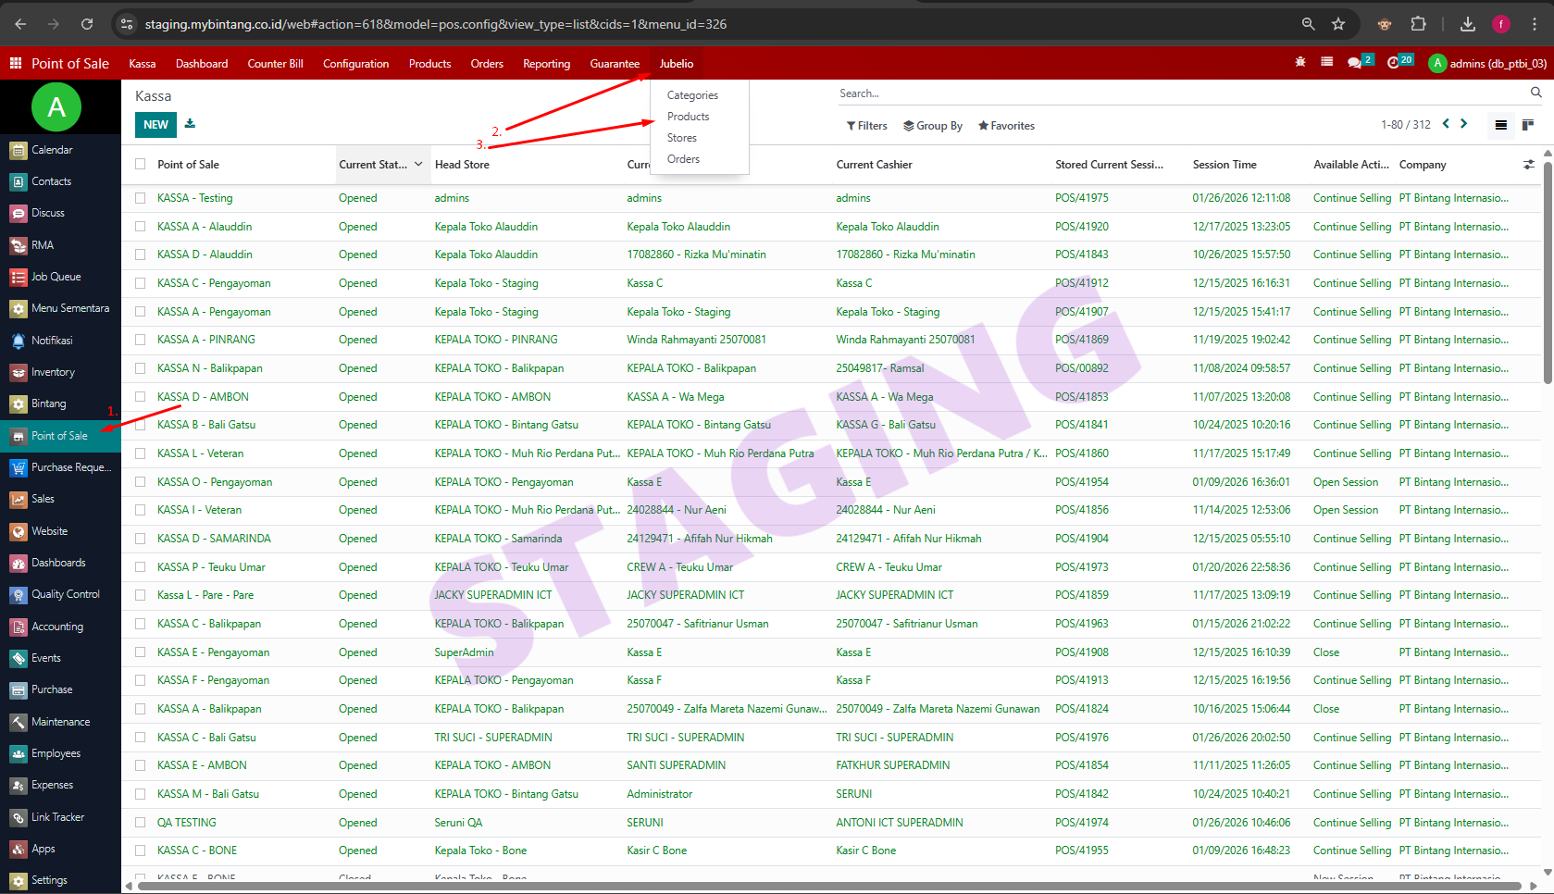
Task: Bookmark this page with the browser star icon
Action: pos(1338,24)
